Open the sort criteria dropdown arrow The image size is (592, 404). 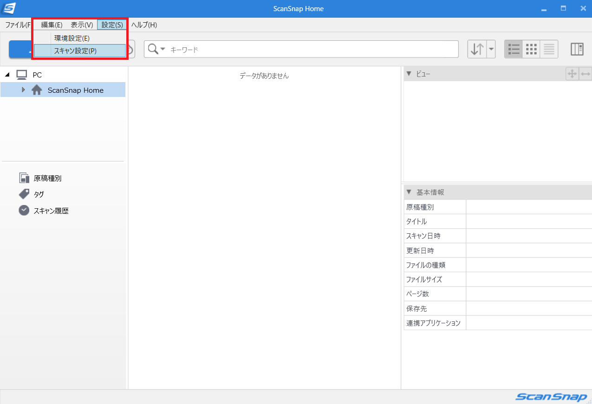pyautogui.click(x=491, y=49)
